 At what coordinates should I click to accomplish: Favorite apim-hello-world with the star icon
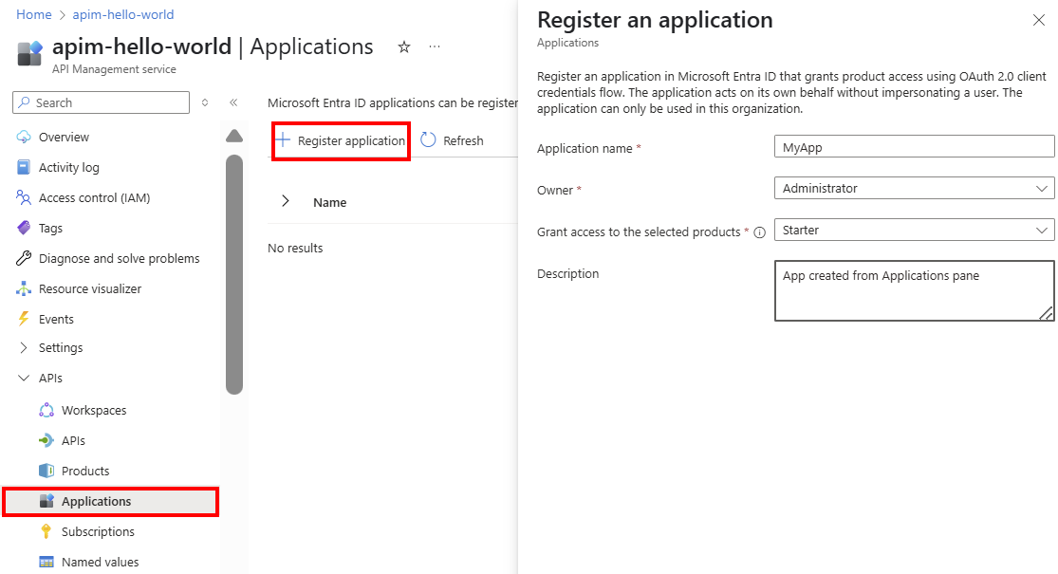tap(403, 46)
